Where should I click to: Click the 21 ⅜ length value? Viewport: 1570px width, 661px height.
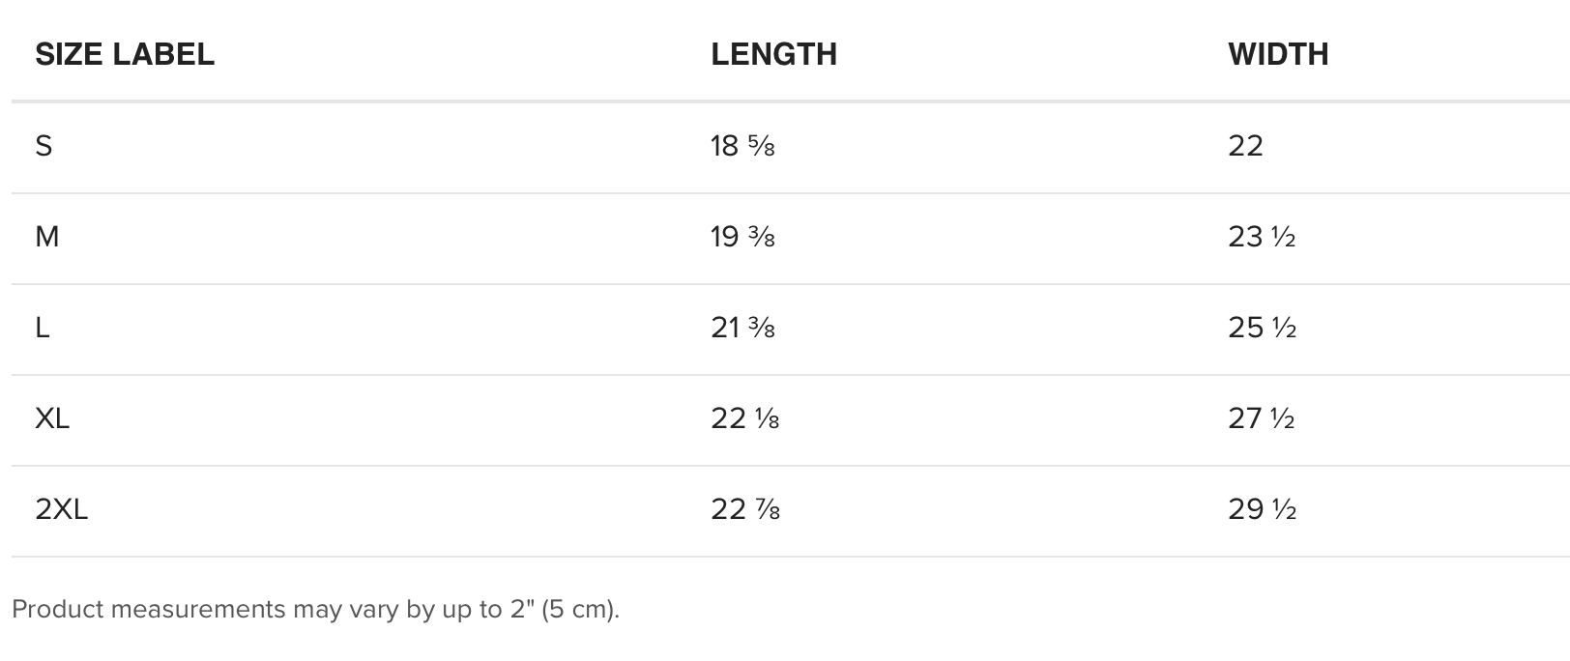tap(742, 328)
